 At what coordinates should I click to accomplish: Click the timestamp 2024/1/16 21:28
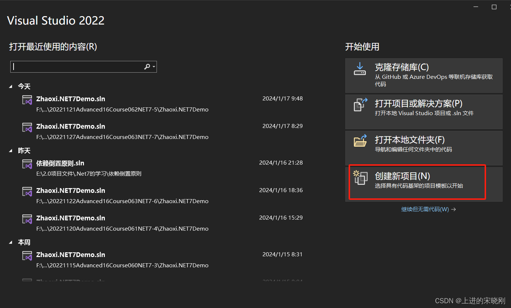click(281, 162)
